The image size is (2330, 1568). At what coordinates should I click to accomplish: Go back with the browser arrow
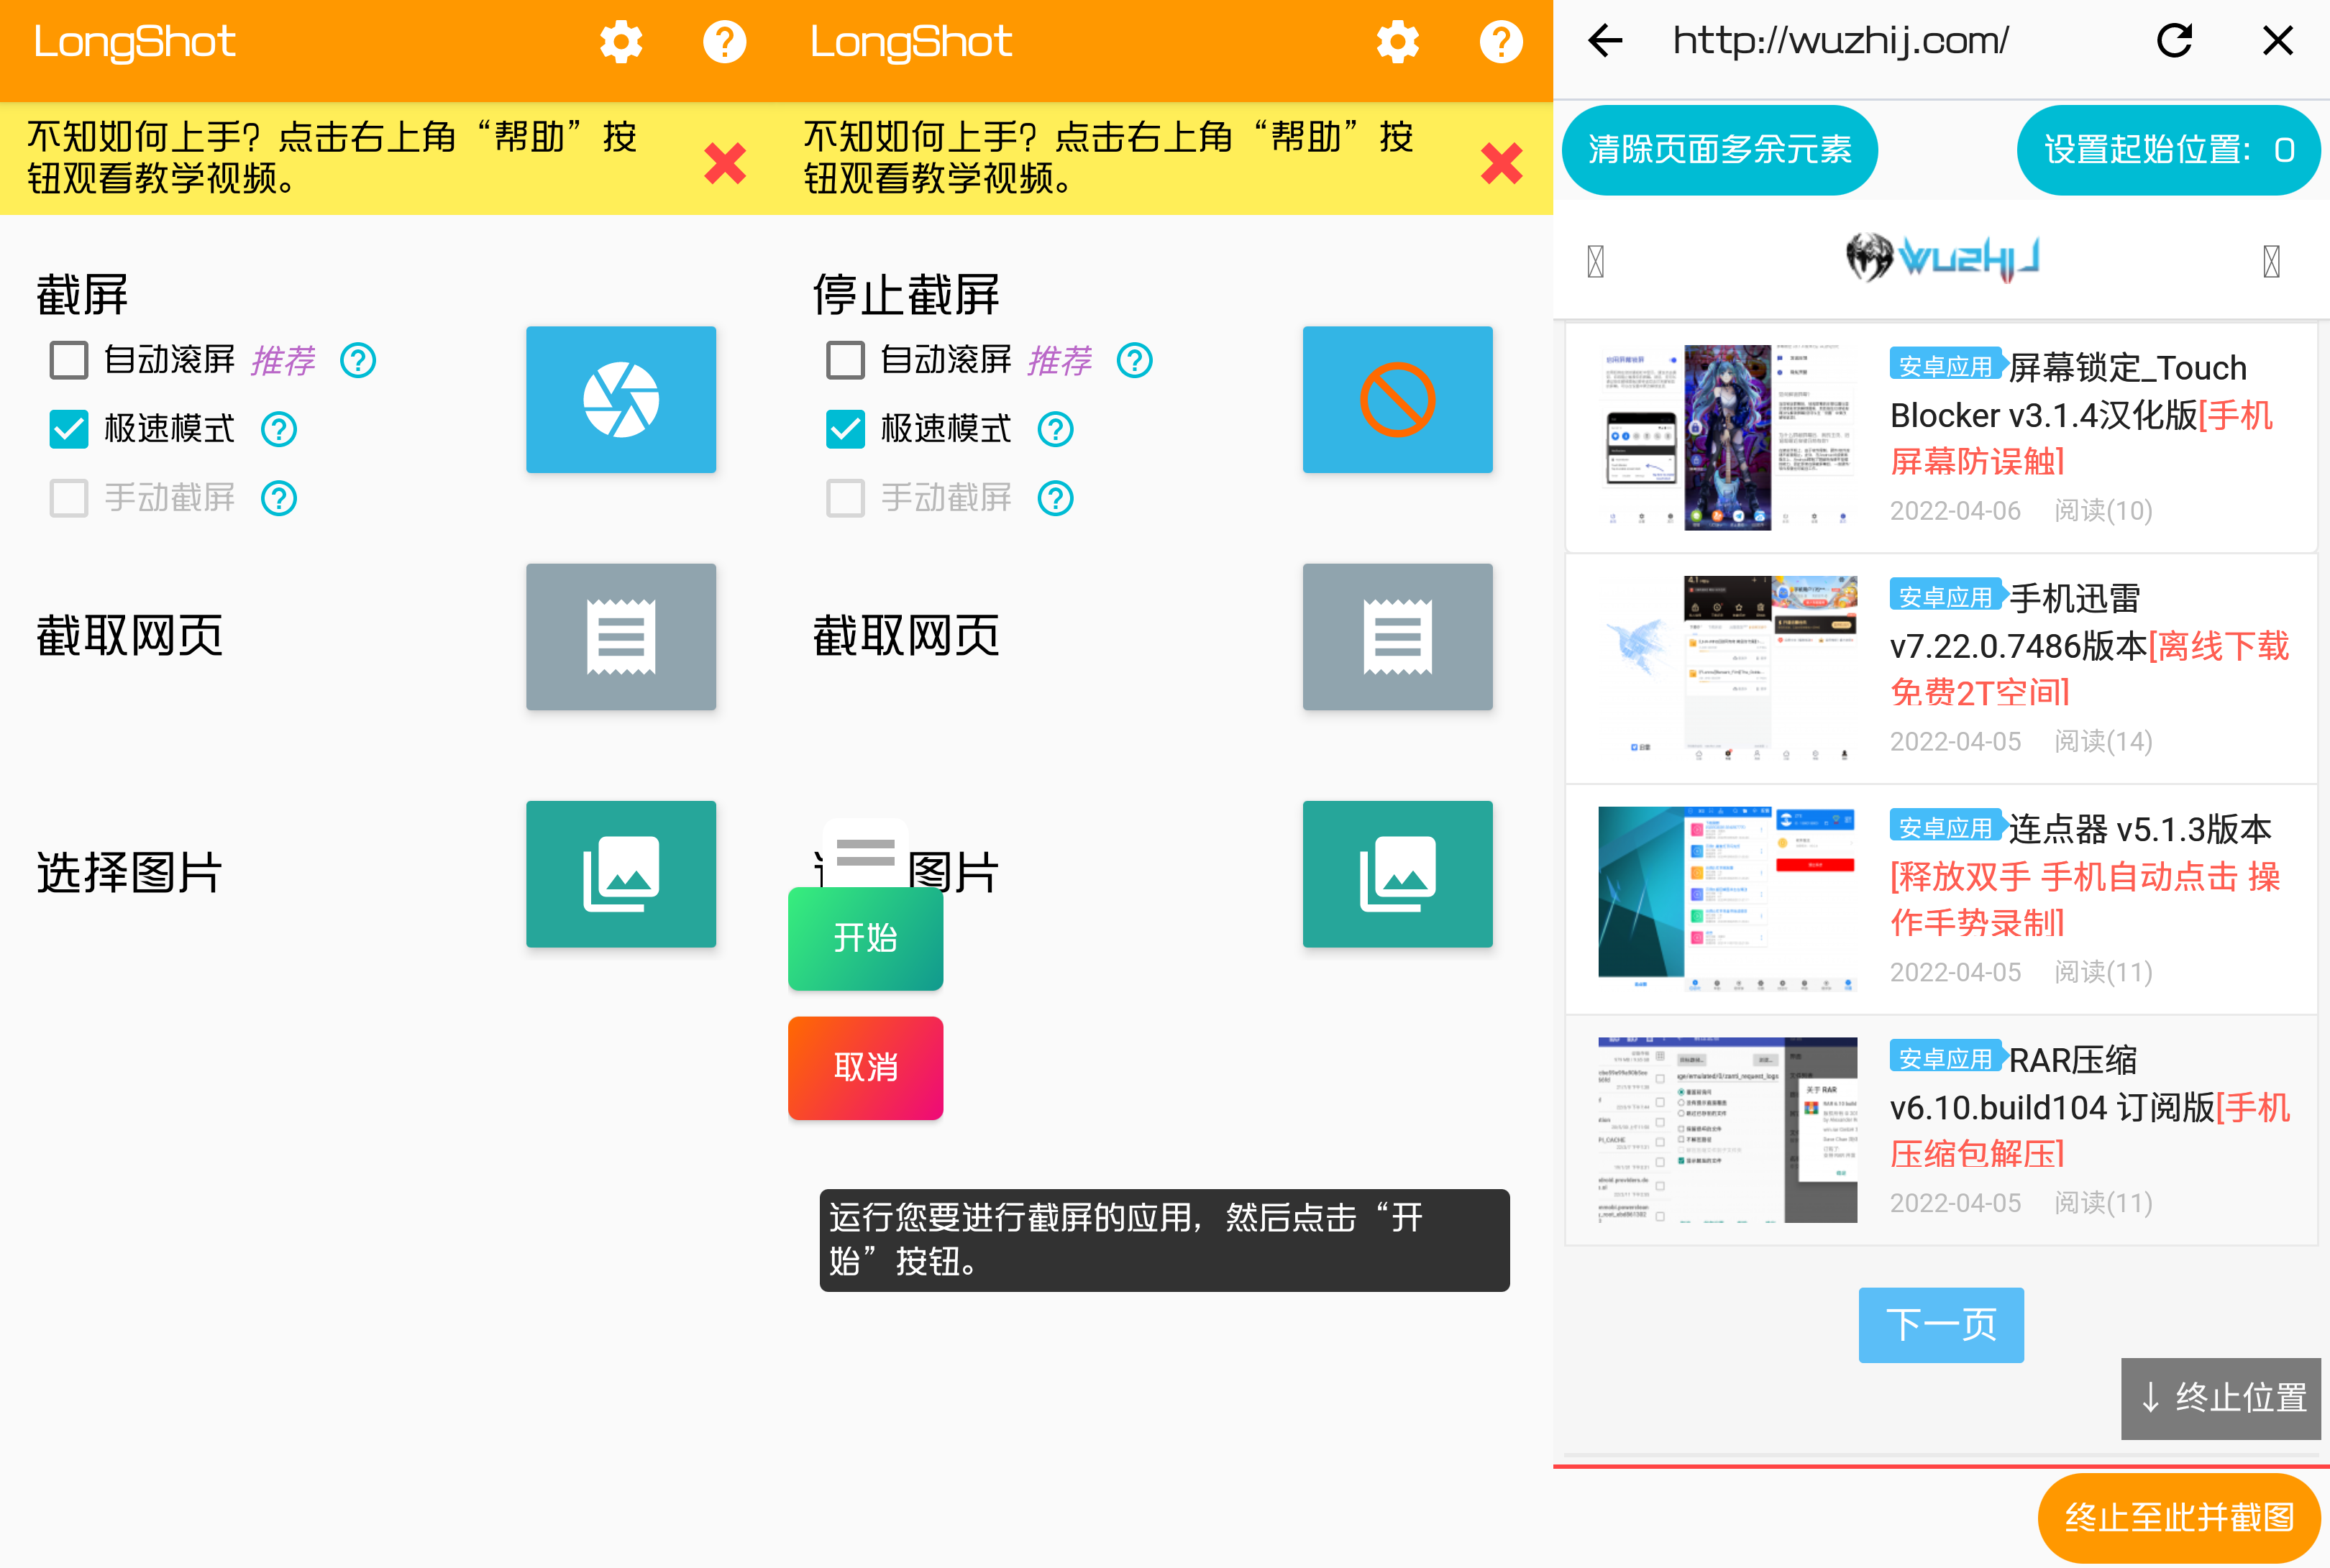click(1605, 41)
